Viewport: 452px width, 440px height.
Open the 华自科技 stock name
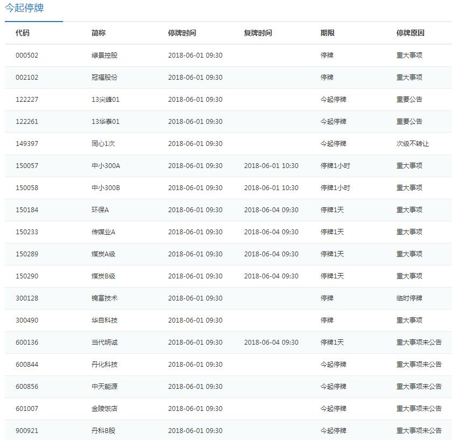coord(105,320)
